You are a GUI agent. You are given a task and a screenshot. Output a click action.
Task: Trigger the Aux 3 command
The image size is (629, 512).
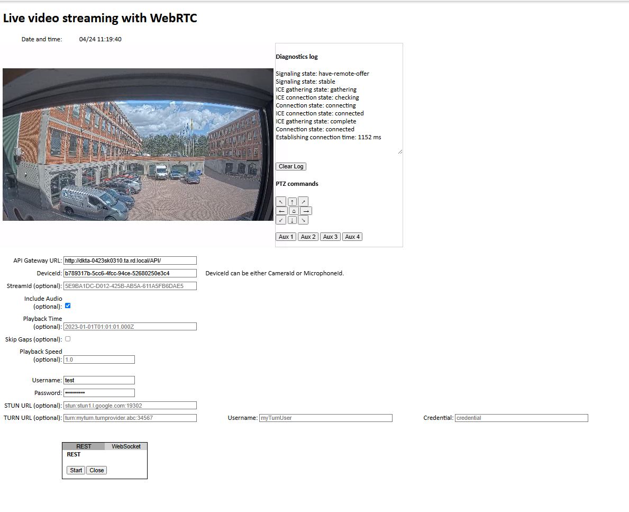click(330, 237)
